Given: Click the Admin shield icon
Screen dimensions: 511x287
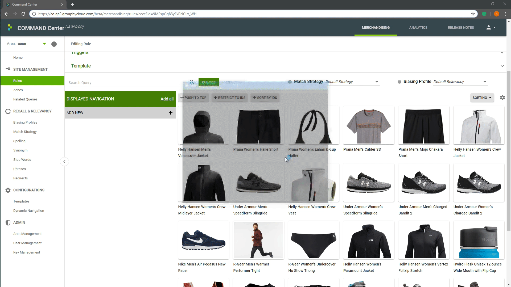Looking at the screenshot, I should (8, 223).
